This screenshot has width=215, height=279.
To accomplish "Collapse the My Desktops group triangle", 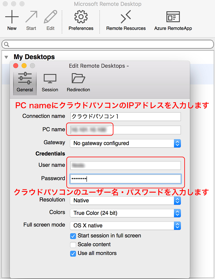I will point(6,57).
